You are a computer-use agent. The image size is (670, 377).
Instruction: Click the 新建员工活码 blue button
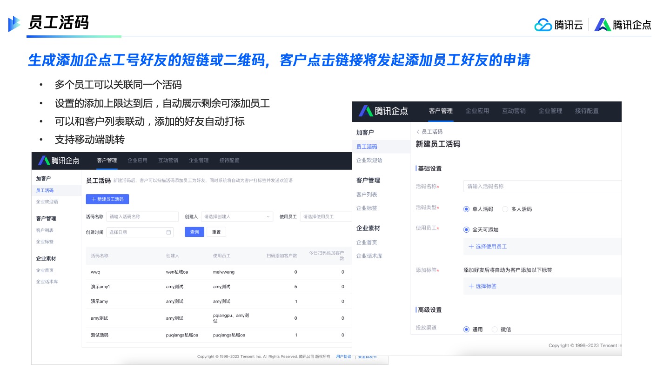pos(107,199)
